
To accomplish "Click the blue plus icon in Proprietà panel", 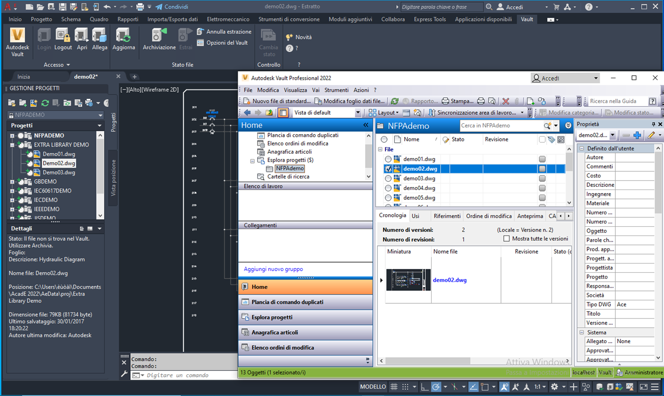I will [x=637, y=135].
